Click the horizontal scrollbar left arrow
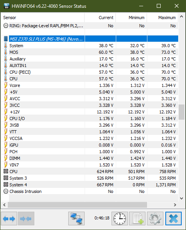 (4, 205)
